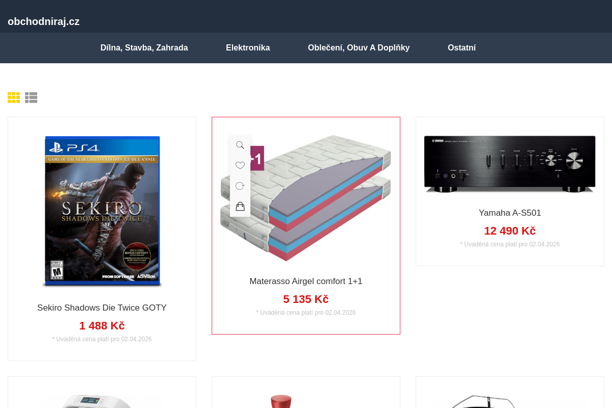The image size is (612, 408).
Task: Switch to grid view layout
Action: coord(14,97)
